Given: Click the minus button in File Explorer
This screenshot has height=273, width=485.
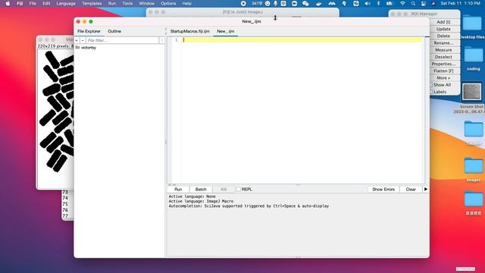Looking at the screenshot, I should [x=83, y=40].
